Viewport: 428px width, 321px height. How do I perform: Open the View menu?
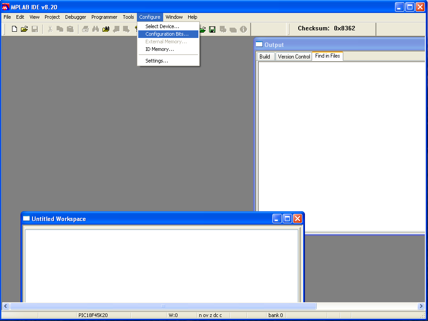34,17
